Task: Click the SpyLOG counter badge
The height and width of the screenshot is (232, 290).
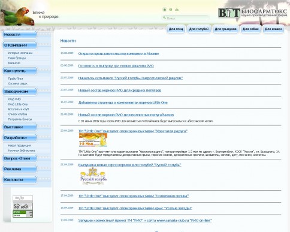Action: 23,206
